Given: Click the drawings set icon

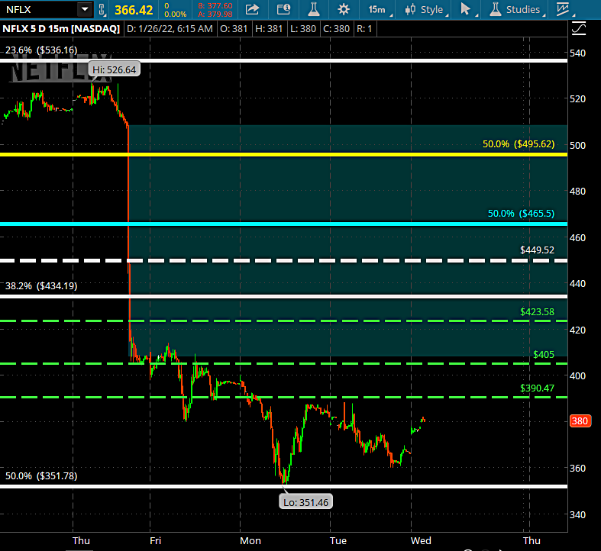Looking at the screenshot, I should (x=564, y=9).
